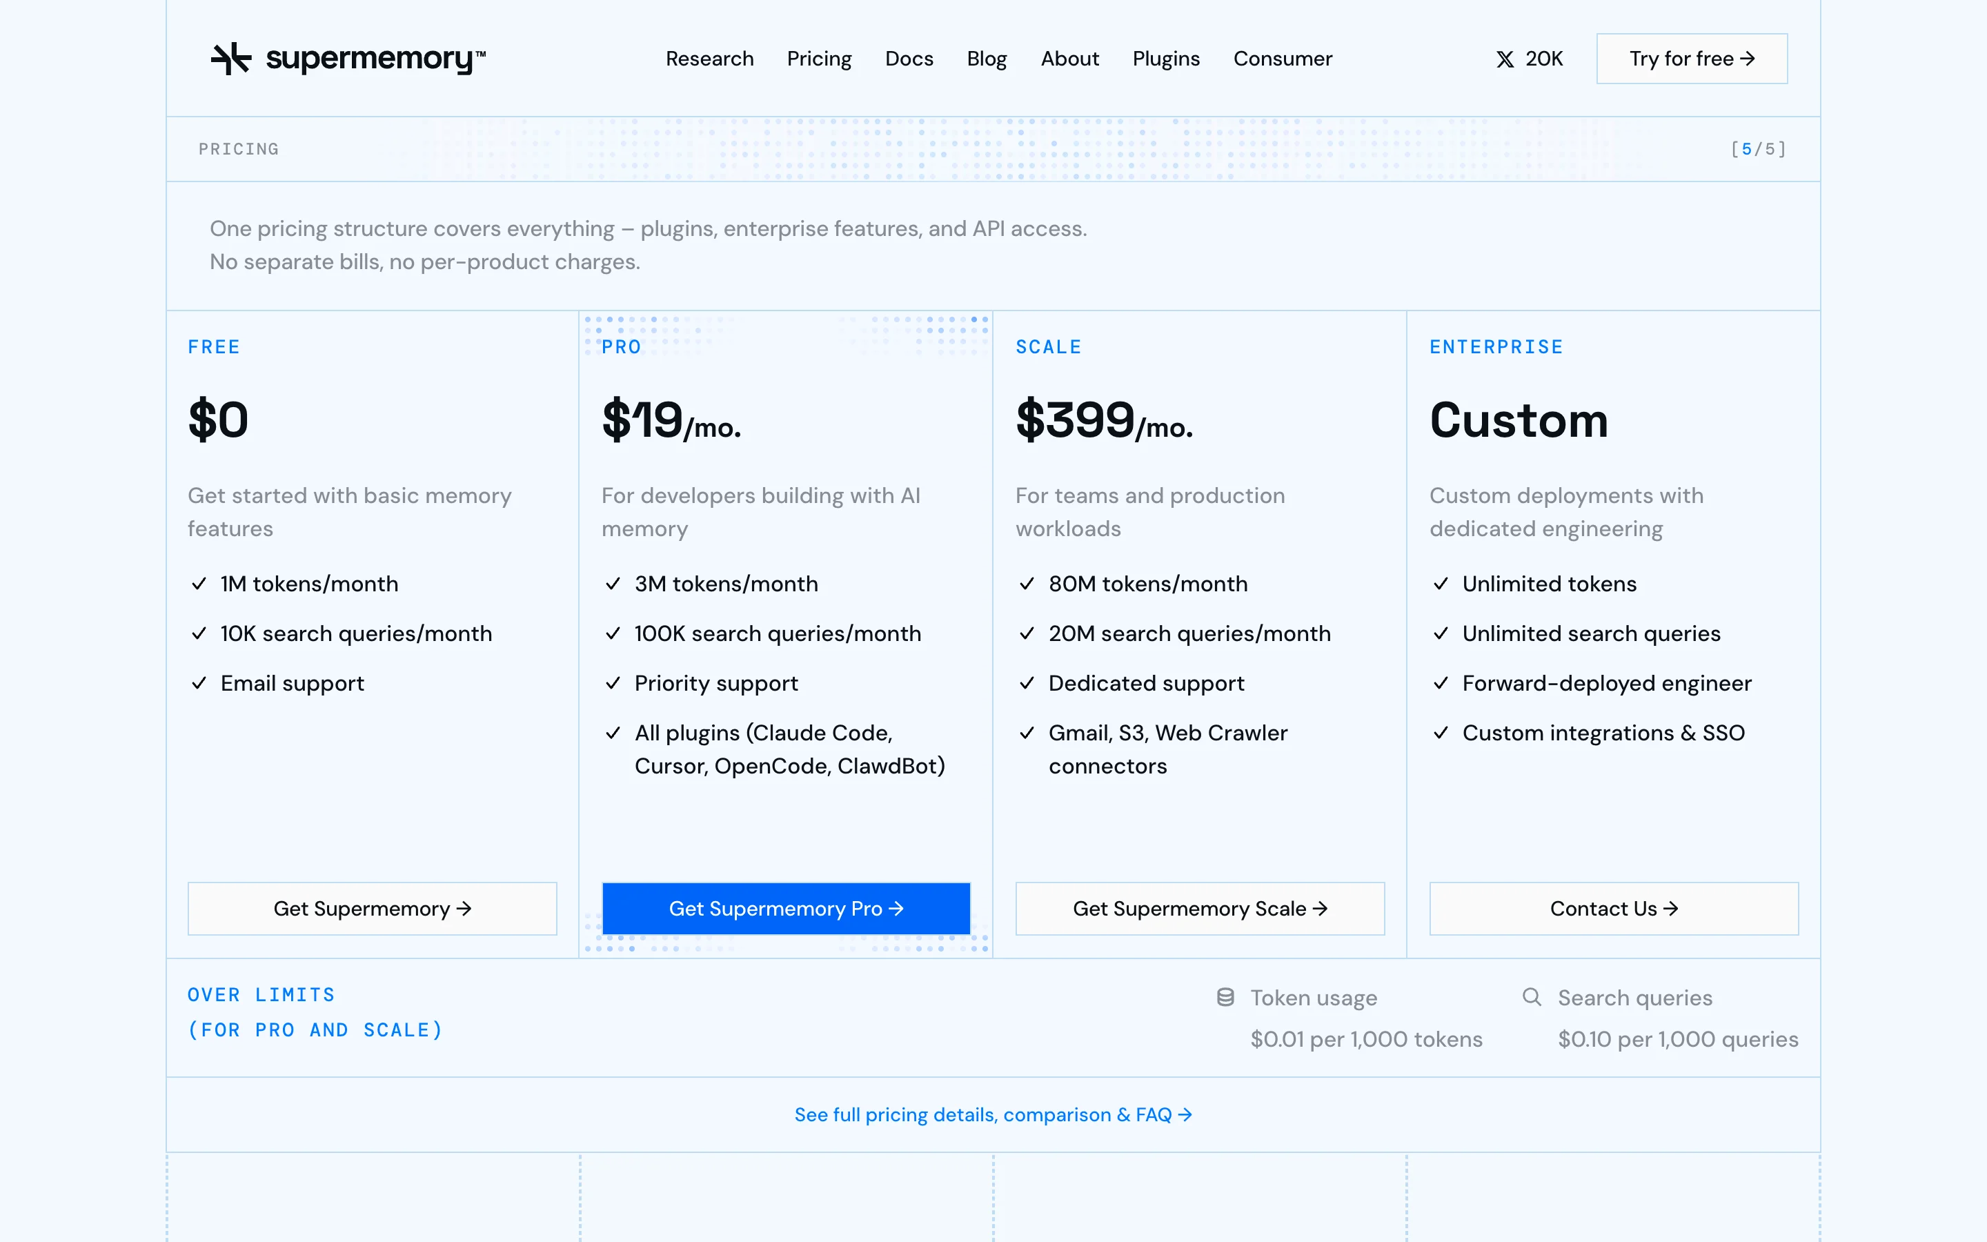This screenshot has width=1987, height=1242.
Task: Click the Search queries magnifier icon
Action: tap(1532, 997)
